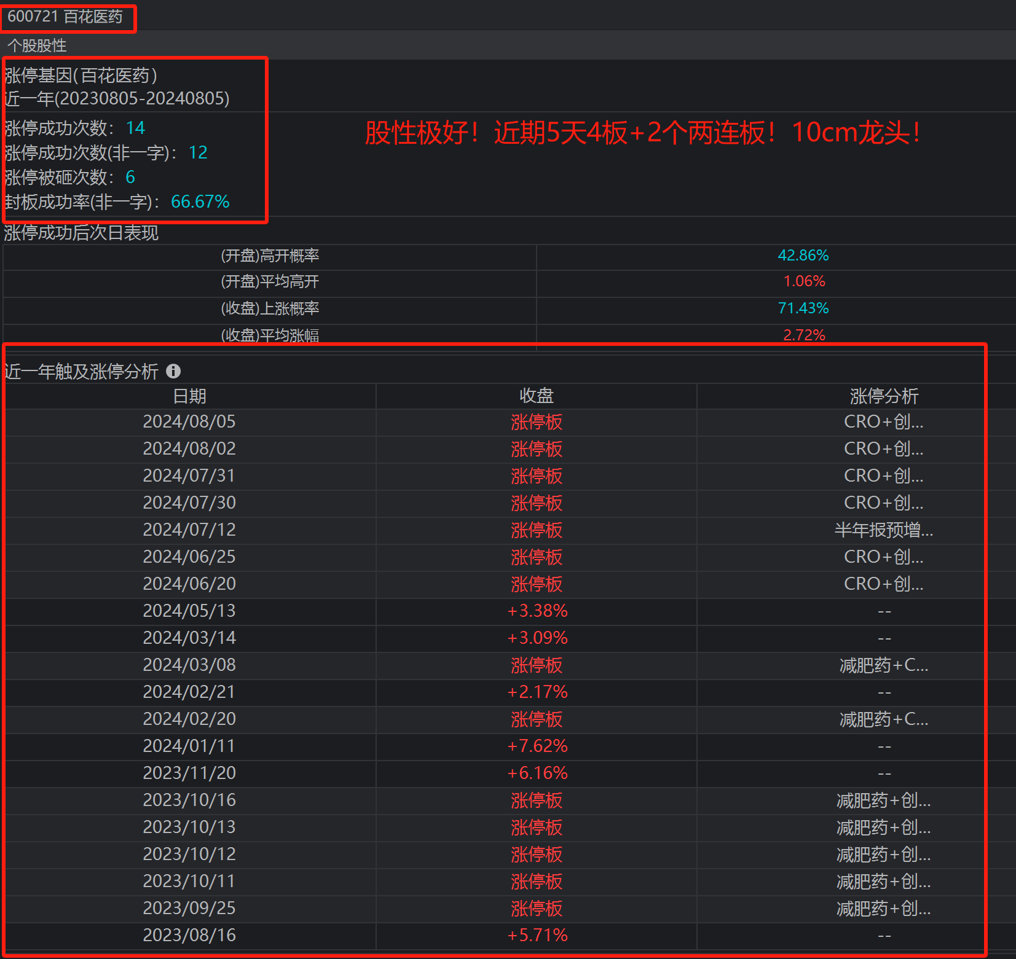Viewport: 1016px width, 959px height.
Task: Click the 66.67% 封板成功率 value
Action: (200, 202)
